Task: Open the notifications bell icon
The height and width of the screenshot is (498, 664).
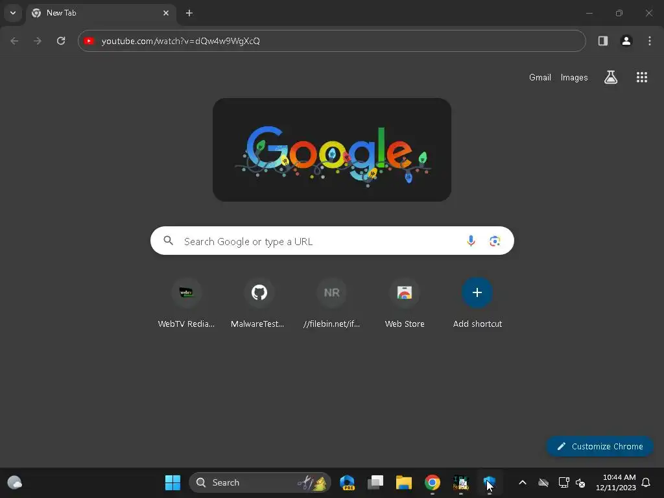Action: (646, 482)
